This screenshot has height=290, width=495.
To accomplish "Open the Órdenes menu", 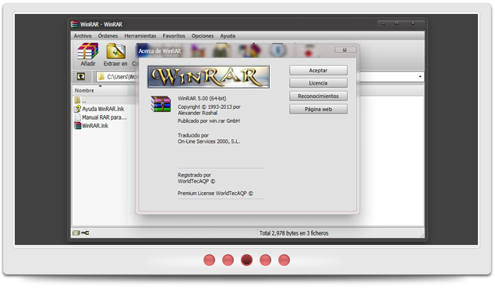I will click(x=108, y=36).
